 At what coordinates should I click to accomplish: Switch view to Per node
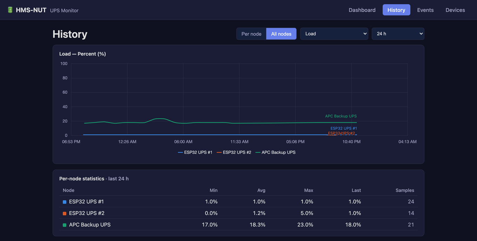point(251,34)
